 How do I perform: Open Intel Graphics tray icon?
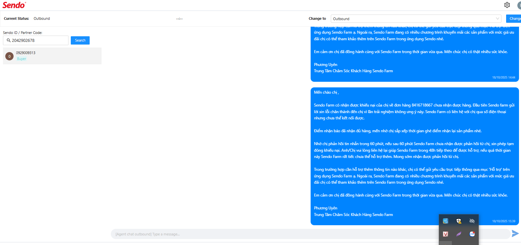click(446, 221)
